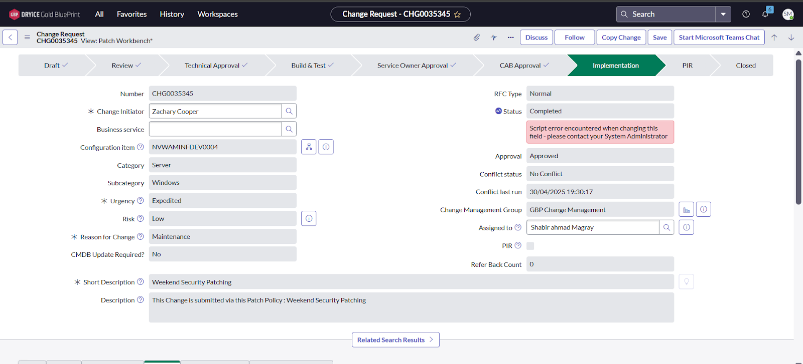
Task: Focus the global Search field
Action: tap(666, 14)
